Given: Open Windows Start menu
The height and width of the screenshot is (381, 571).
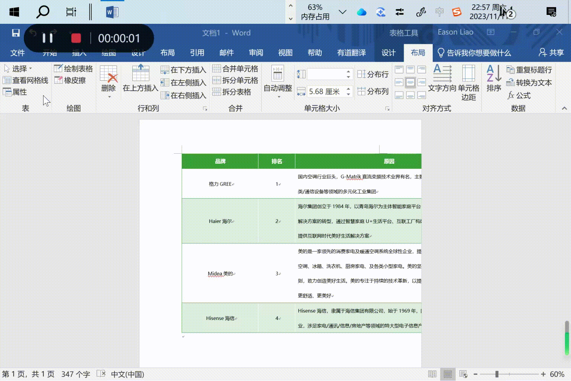Looking at the screenshot, I should pos(14,12).
